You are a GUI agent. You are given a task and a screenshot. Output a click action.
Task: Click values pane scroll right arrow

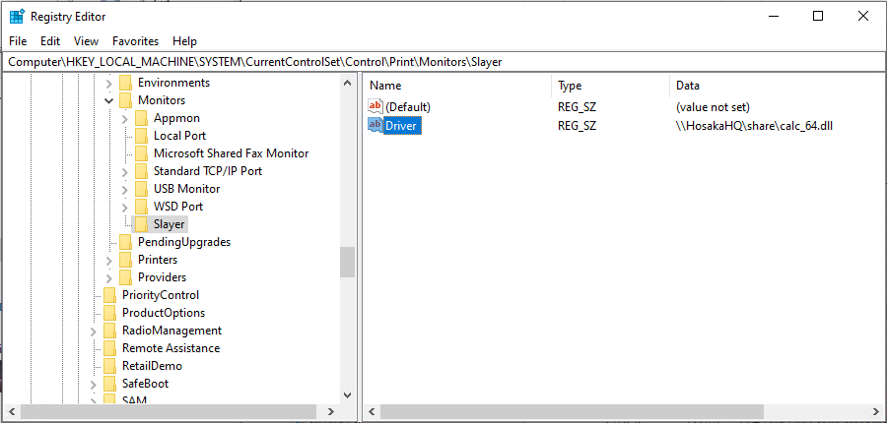pyautogui.click(x=876, y=411)
